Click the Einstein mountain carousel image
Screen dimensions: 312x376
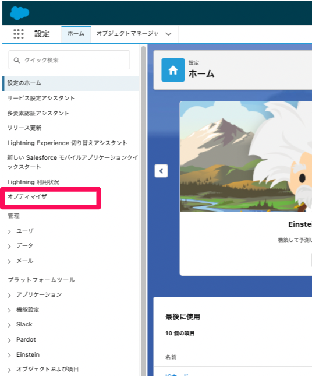click(246, 156)
